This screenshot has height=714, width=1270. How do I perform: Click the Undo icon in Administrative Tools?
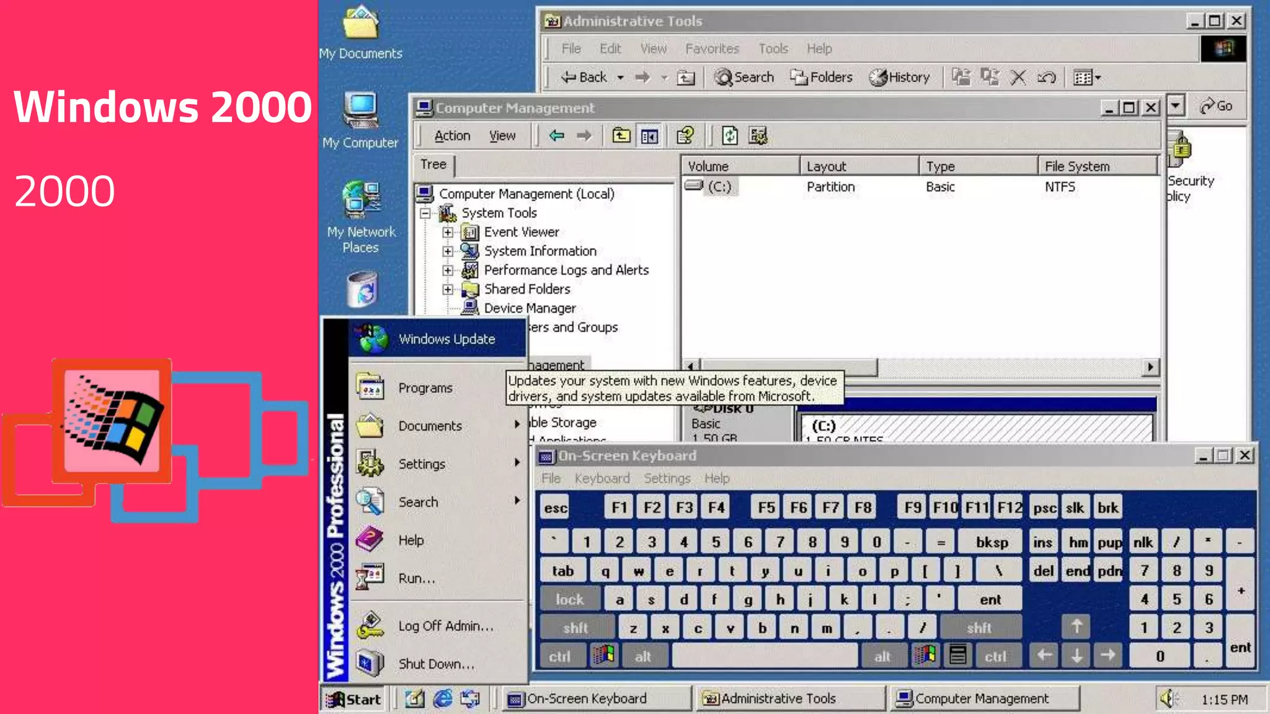pos(1047,77)
